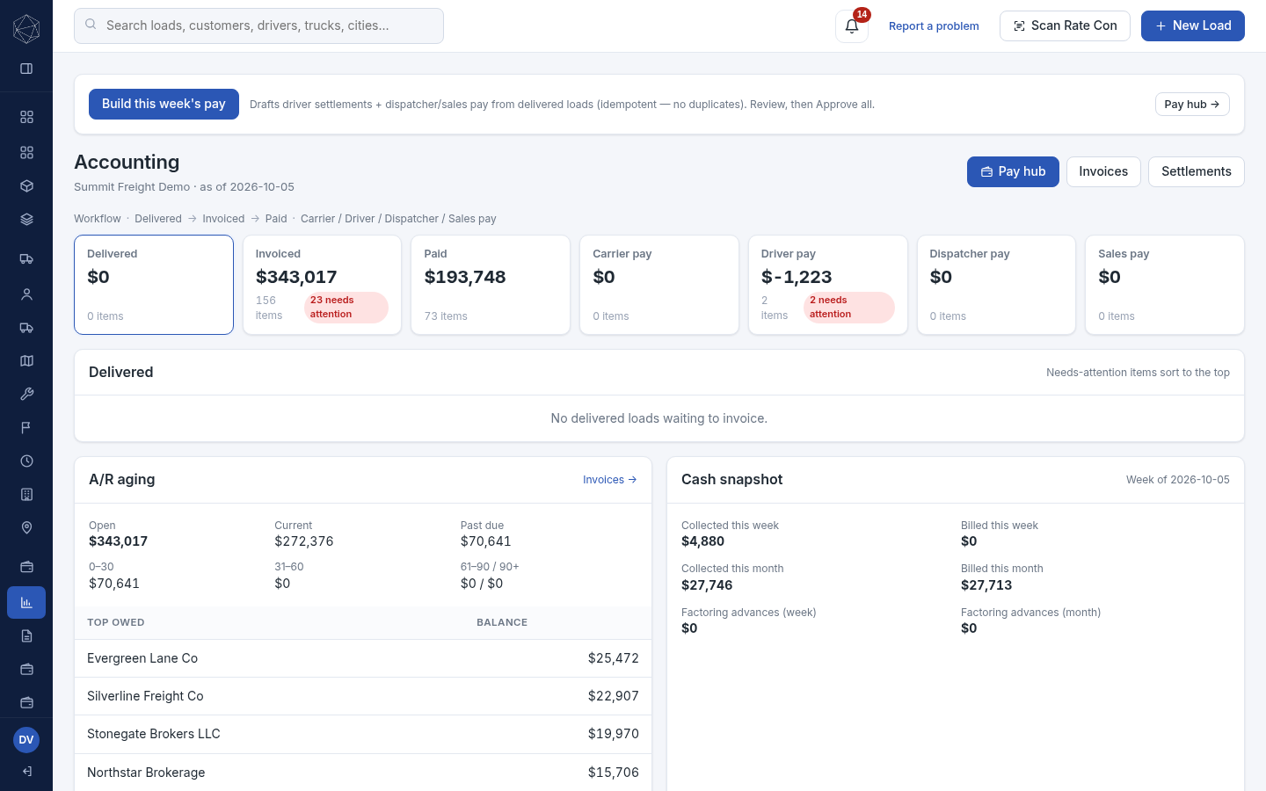Open the stacked layers sidebar icon
1266x791 pixels.
coord(26,220)
